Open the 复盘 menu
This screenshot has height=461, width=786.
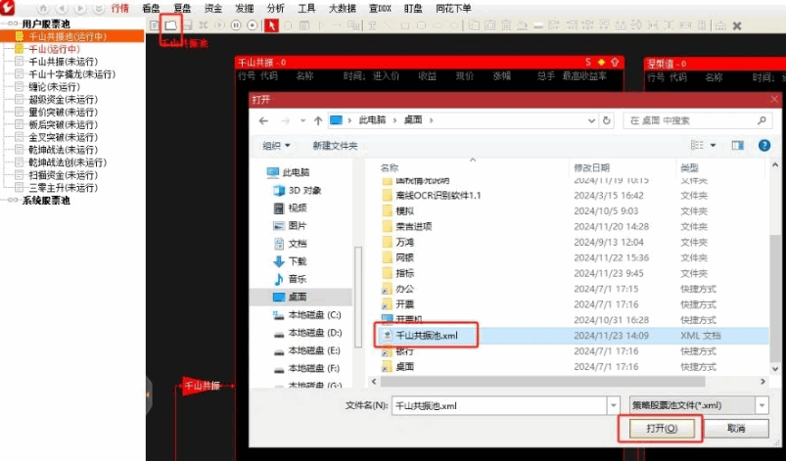(182, 9)
